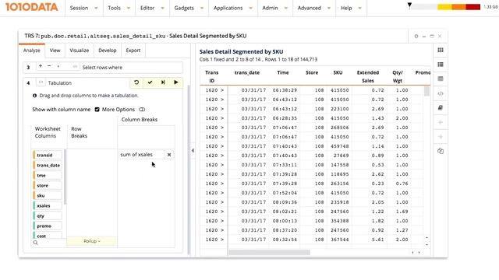Select the sku worksheet column

(48, 196)
